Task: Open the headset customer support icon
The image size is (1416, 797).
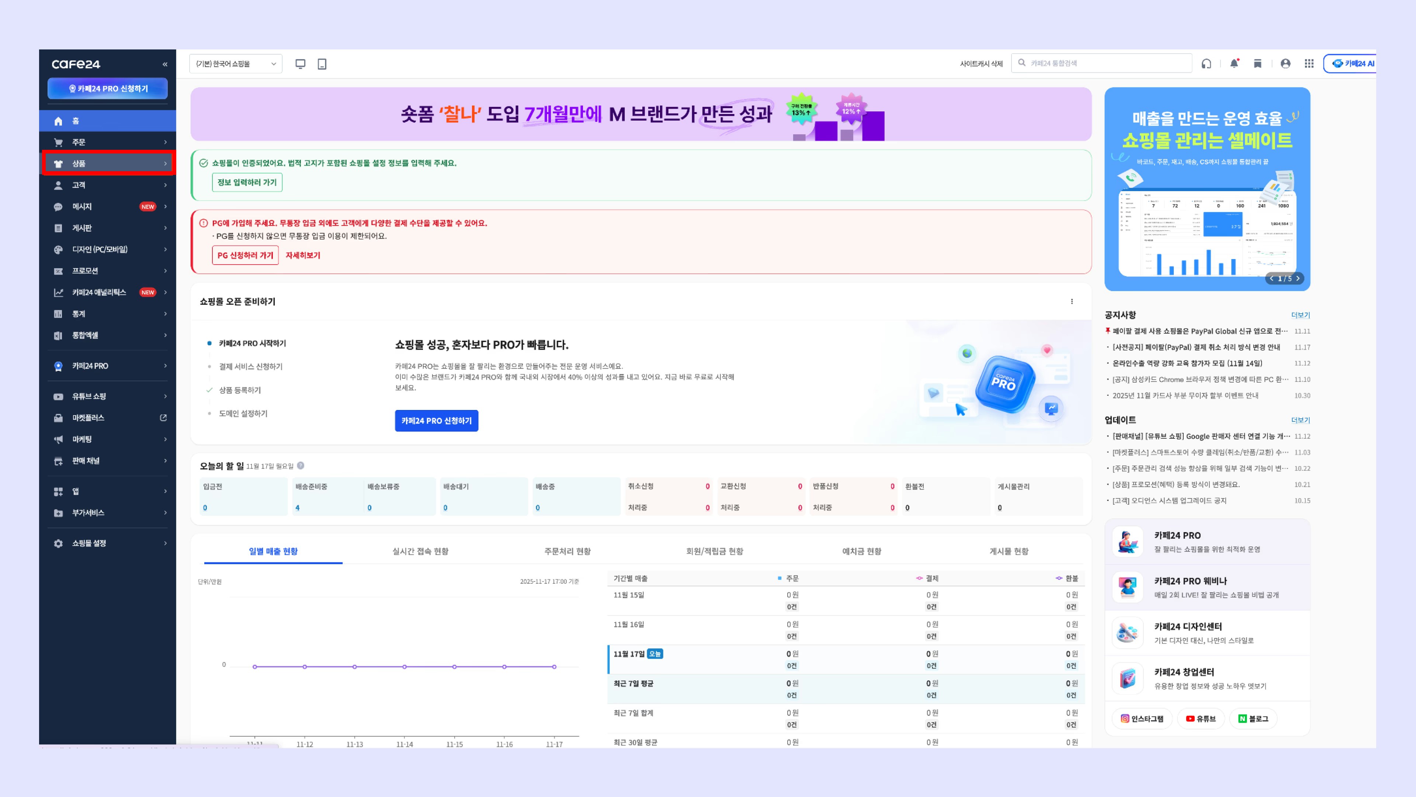Action: point(1206,64)
